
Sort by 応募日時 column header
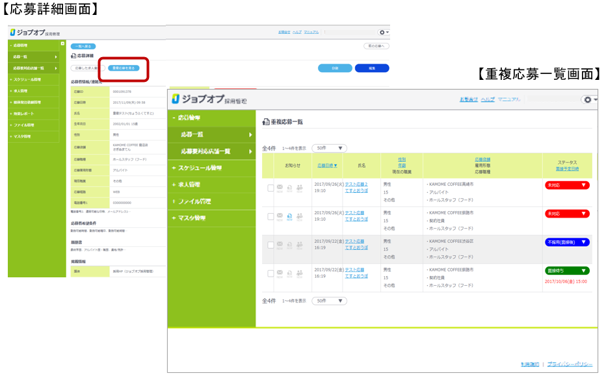coord(327,166)
